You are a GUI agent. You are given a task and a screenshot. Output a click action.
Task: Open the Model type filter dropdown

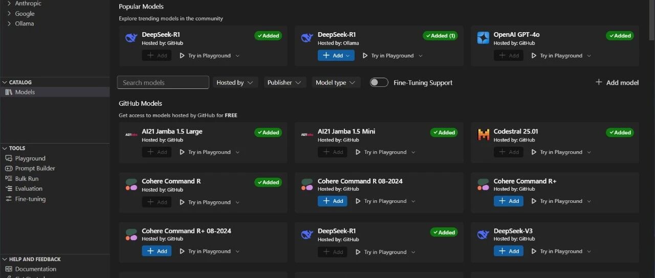(336, 82)
